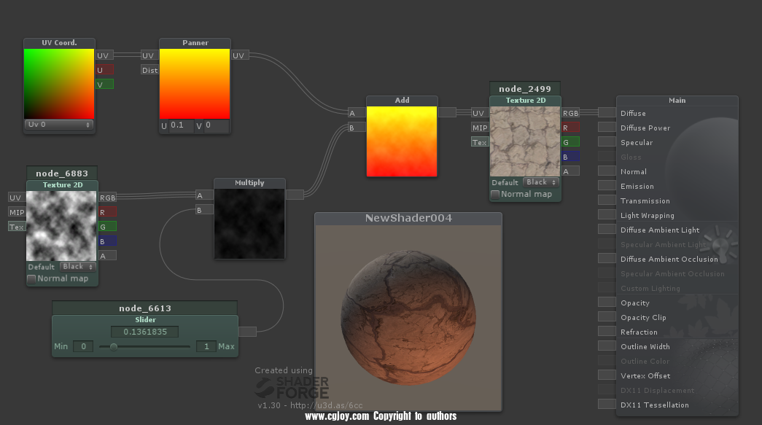Click the Vertex Offset input on Main node
This screenshot has height=425, width=762.
click(607, 375)
